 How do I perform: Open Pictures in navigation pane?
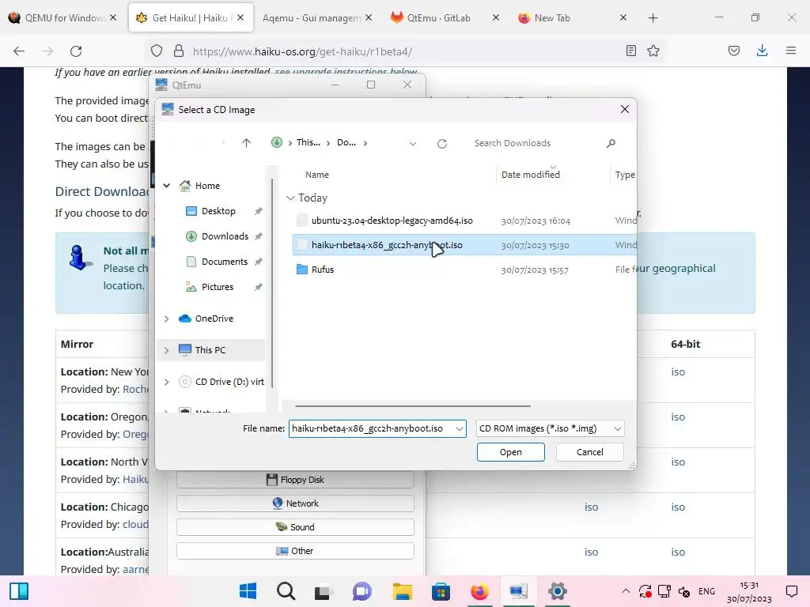218,286
